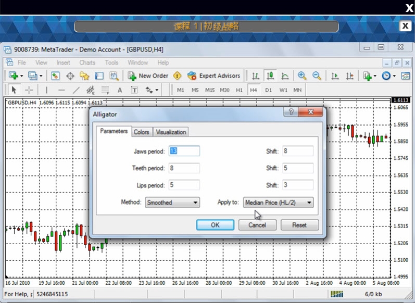415x303 pixels.
Task: Enable chart auto scroll icon
Action: click(335, 76)
